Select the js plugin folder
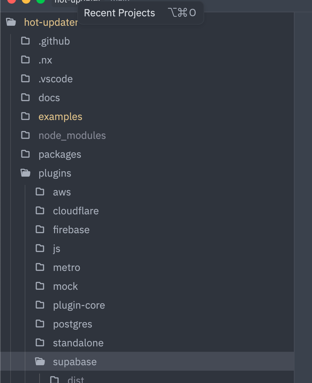 (x=57, y=248)
